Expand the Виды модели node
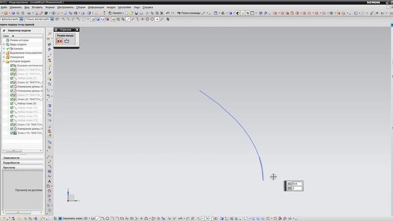393x221 pixels. click(x=4, y=44)
